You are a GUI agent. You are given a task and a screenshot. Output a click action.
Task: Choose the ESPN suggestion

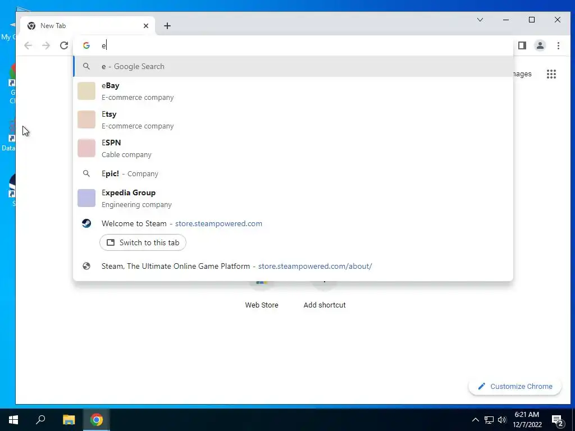tap(293, 148)
